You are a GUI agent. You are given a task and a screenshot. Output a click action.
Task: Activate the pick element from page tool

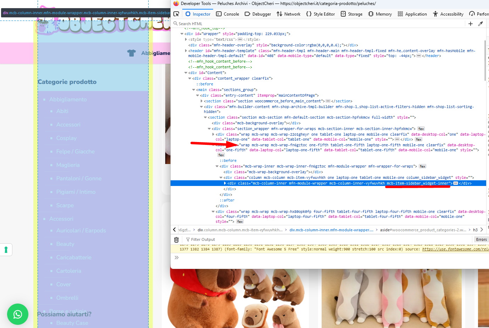(176, 14)
